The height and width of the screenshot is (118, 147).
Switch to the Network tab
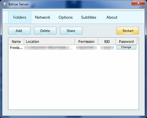pos(42,17)
